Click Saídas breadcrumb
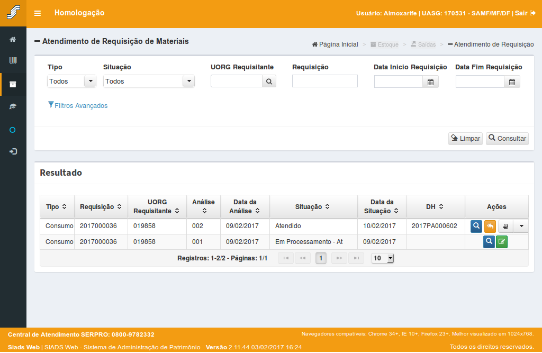Screen dimensions: 542x353 click(x=423, y=44)
